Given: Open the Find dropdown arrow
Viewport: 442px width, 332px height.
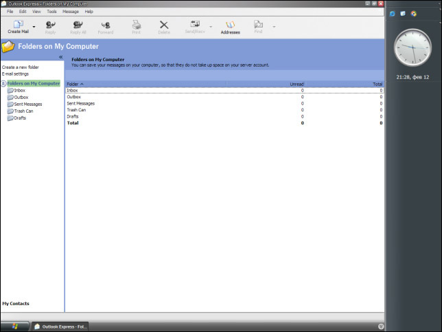Looking at the screenshot, I should pos(274,27).
